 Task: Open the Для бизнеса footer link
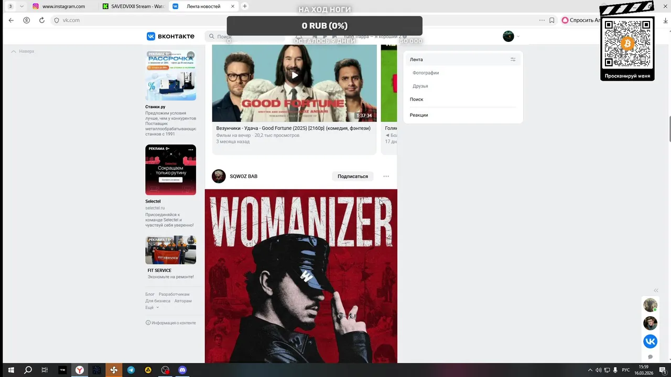[x=158, y=301]
